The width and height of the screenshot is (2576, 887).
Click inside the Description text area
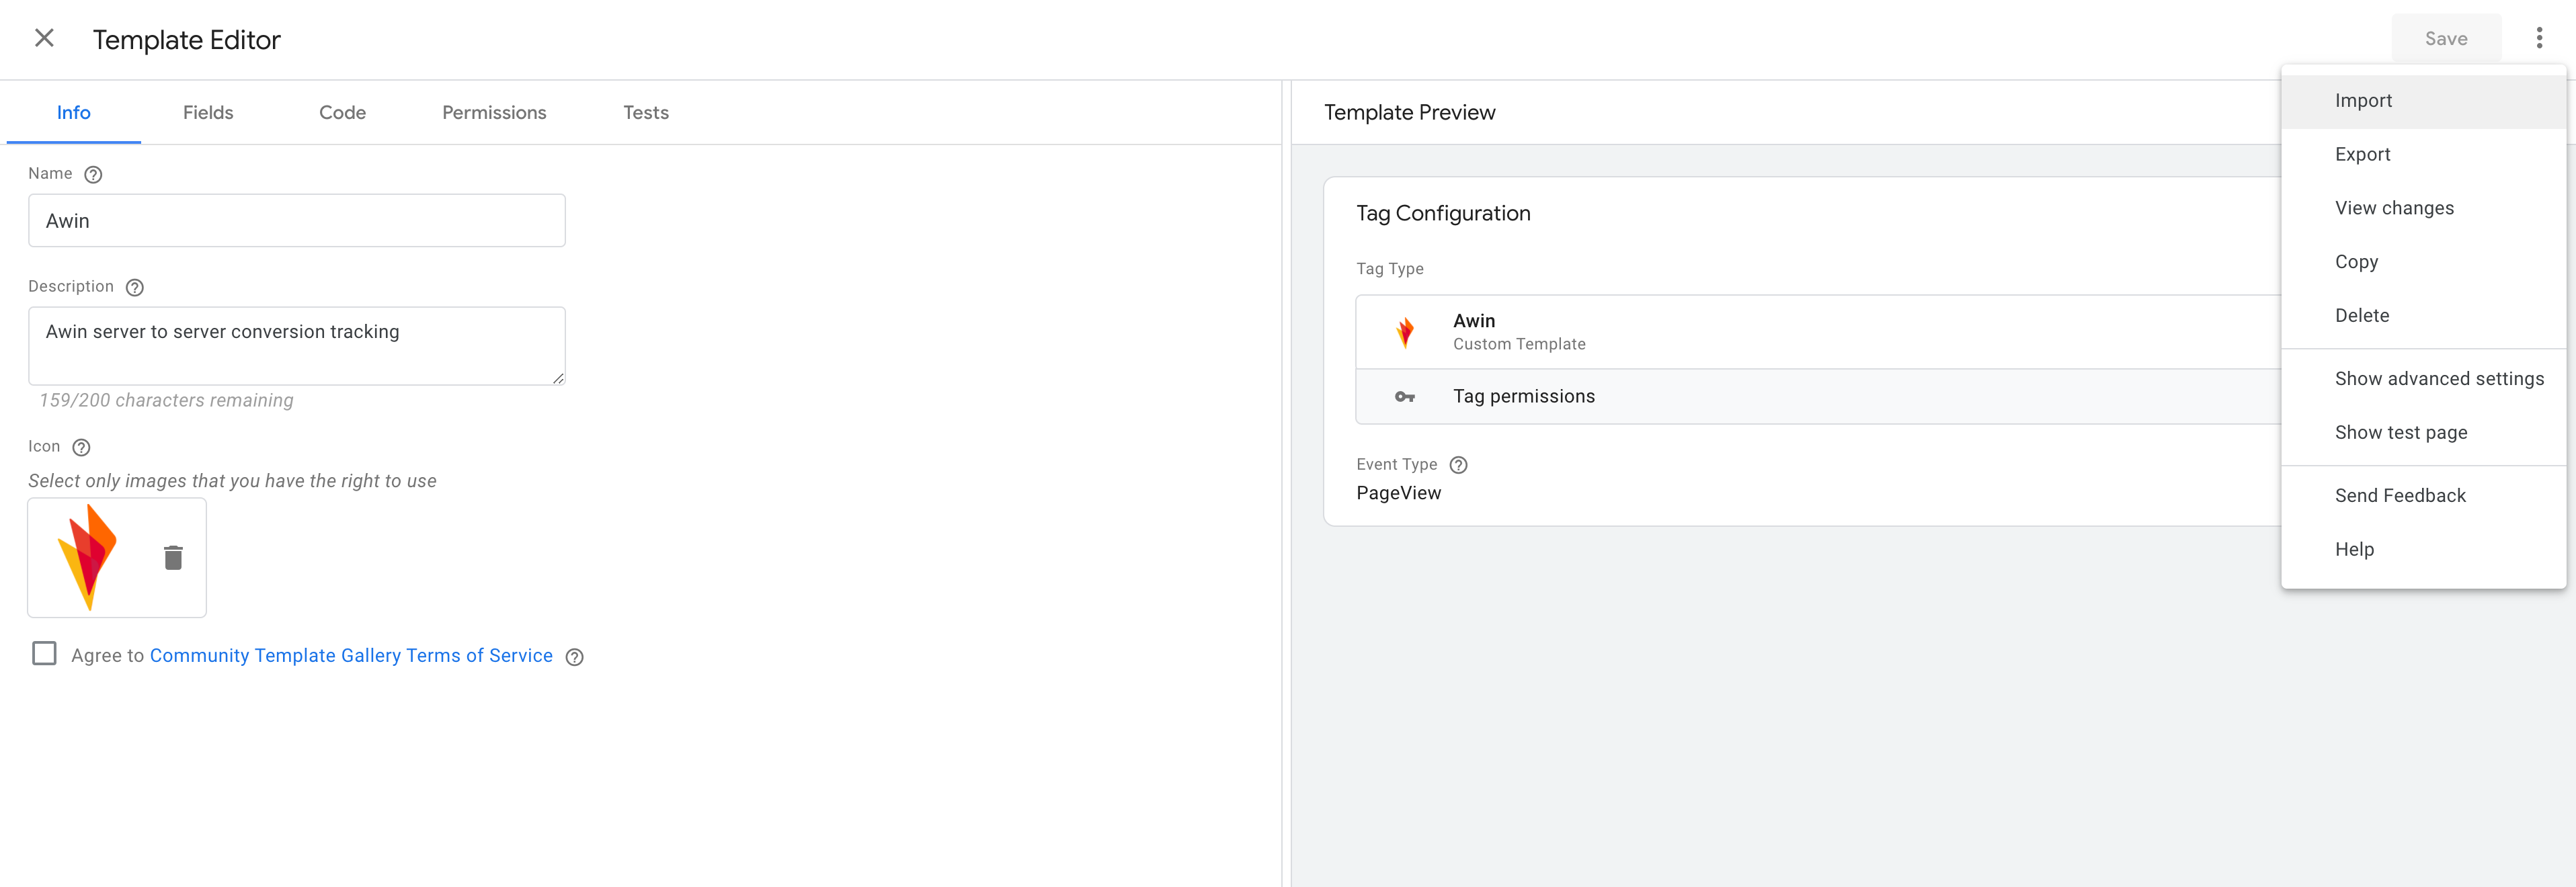pos(297,346)
